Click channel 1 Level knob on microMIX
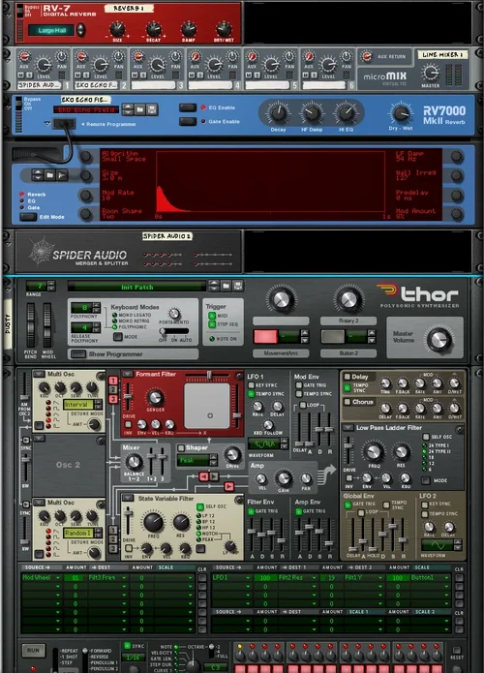 44,65
